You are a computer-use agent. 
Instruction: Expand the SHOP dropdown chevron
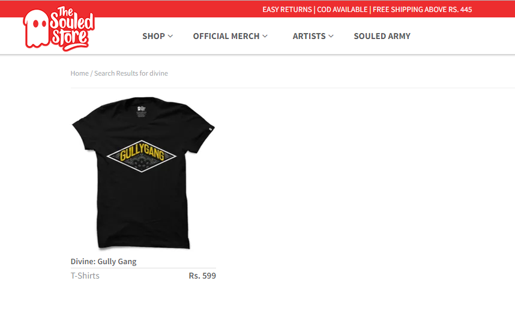[170, 36]
